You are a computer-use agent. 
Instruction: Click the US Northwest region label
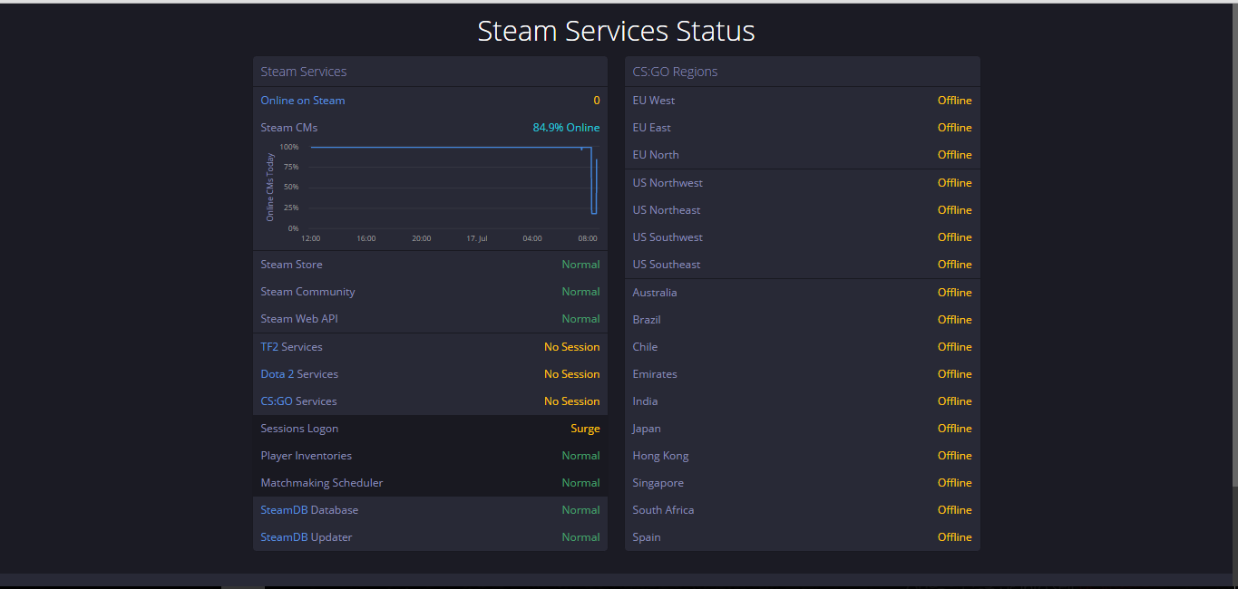pos(668,183)
